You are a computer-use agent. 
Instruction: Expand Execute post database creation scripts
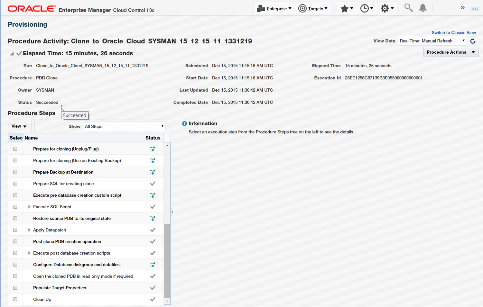pyautogui.click(x=29, y=253)
